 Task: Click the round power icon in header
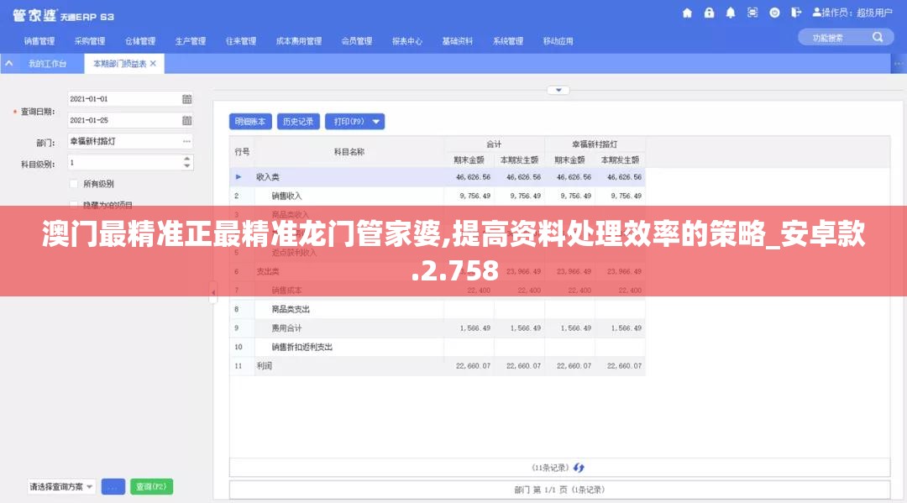774,13
